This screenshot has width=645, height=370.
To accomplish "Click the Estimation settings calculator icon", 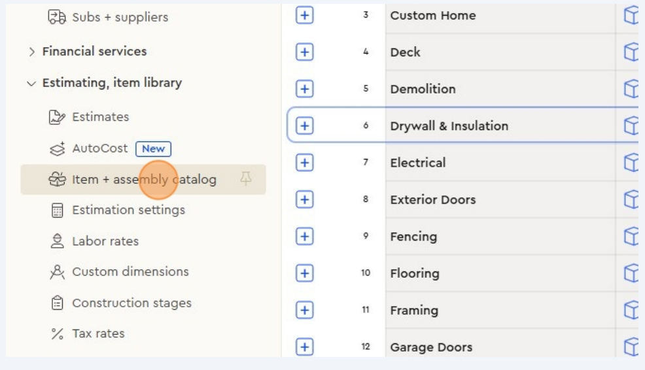I will click(55, 210).
